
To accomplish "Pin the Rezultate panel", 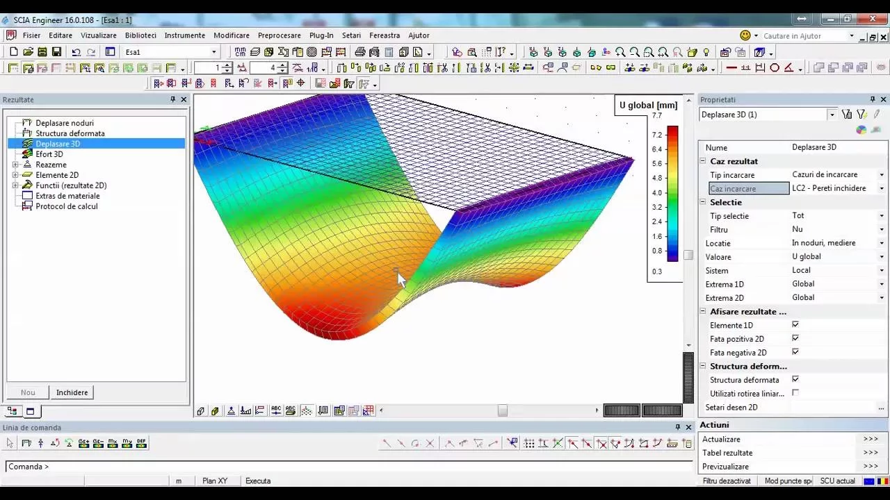I will pos(173,99).
